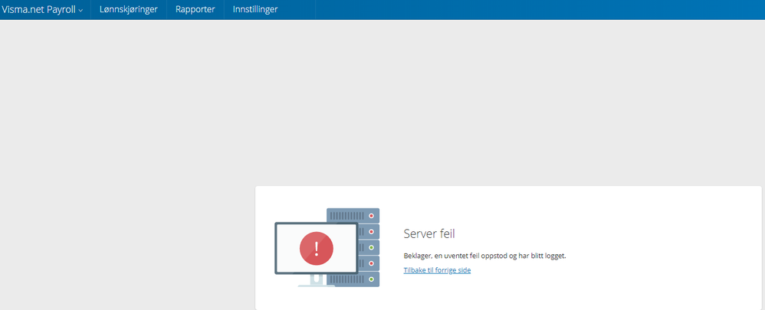The image size is (765, 310).
Task: Open the Visma.net Payroll app switcher dropdown
Action: tap(42, 9)
